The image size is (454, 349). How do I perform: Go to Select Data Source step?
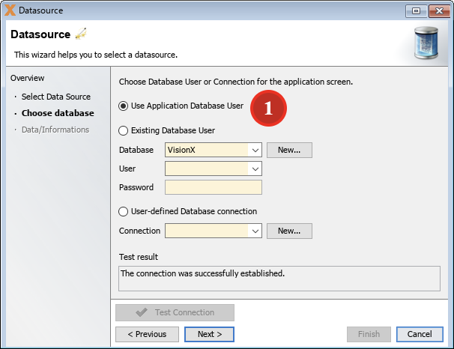point(56,97)
